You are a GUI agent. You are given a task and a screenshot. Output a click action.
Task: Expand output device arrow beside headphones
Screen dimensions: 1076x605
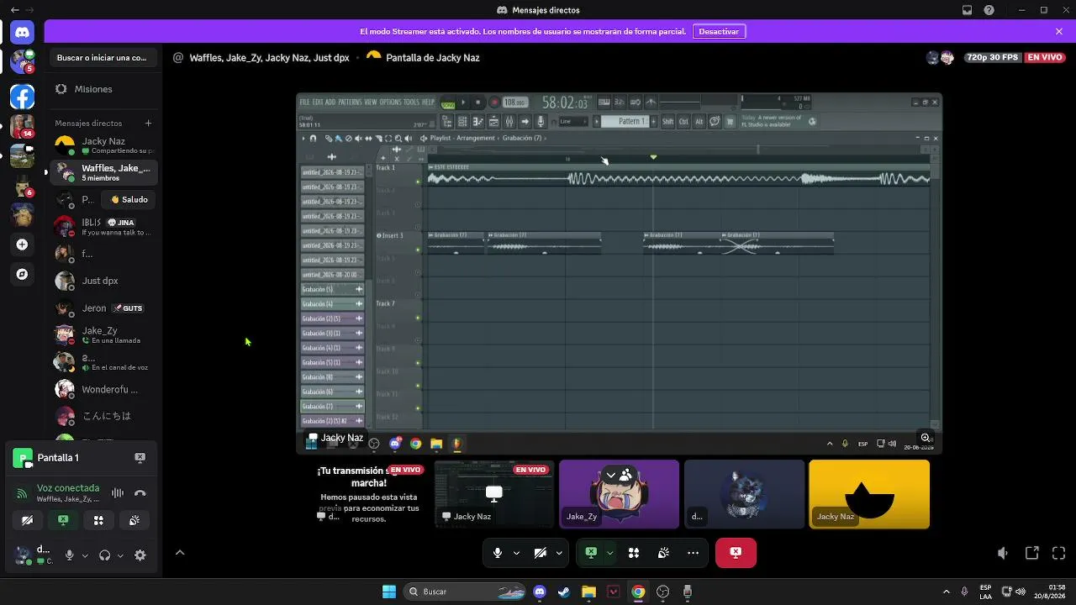(120, 555)
